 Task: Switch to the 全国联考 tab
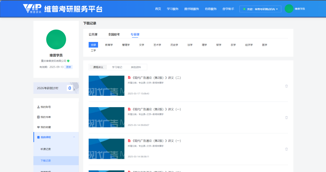click(x=114, y=35)
